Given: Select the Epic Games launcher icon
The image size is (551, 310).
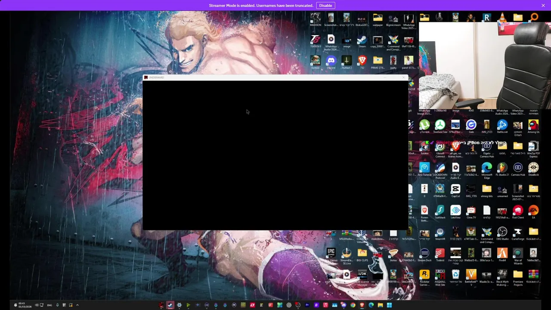Looking at the screenshot, I should click(331, 255).
